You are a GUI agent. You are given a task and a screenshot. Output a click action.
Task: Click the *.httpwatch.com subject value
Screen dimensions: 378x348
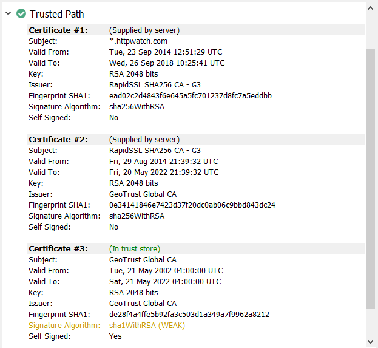click(x=139, y=41)
